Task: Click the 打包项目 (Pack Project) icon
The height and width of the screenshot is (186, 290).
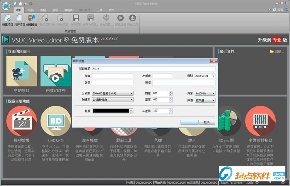Action: tap(106, 18)
